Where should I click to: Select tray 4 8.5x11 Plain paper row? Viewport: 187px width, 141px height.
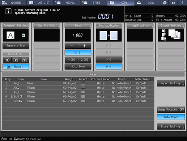pos(78,97)
